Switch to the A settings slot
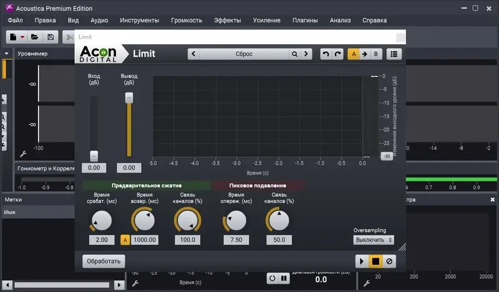The image size is (499, 292). tap(354, 54)
